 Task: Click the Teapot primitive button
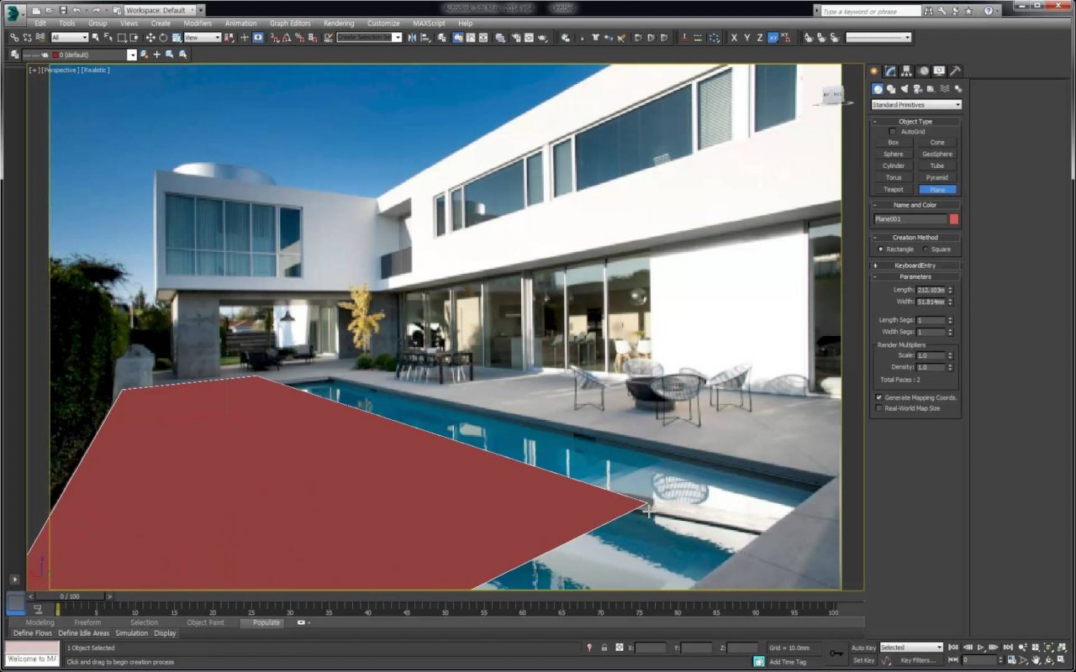(x=894, y=190)
